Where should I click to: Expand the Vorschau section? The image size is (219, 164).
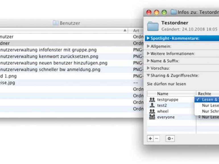click(148, 68)
